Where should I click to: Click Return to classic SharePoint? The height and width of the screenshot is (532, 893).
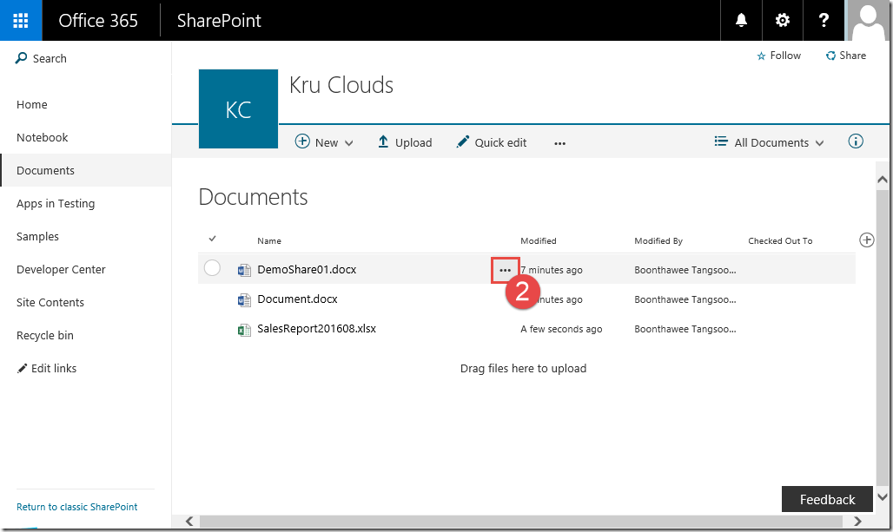(77, 507)
